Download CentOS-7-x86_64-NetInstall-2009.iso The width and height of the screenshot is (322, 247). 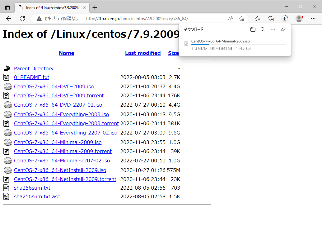tap(60, 170)
